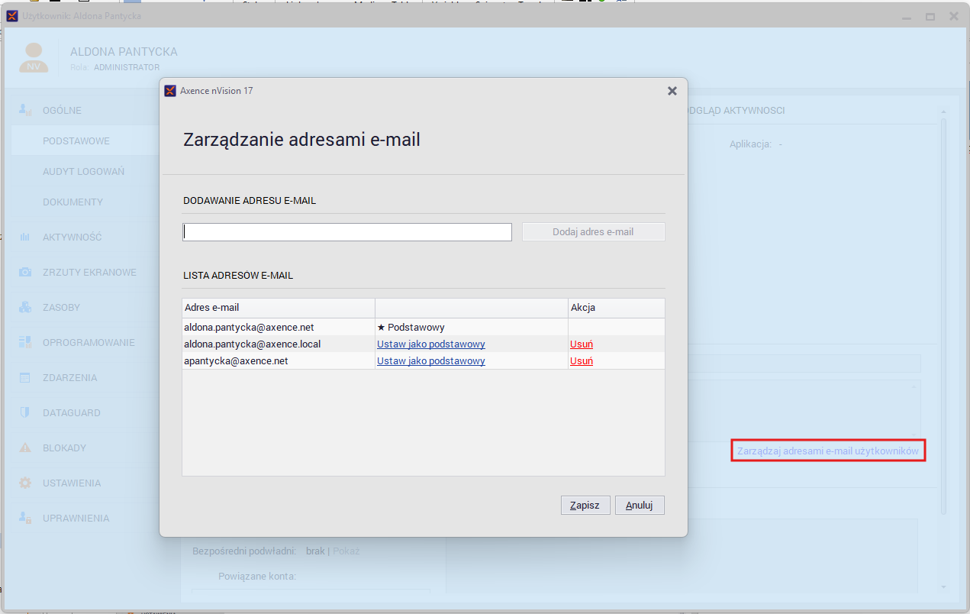Click the 'Dodaj adres e-mail' button
Viewport: 970px width, 614px height.
[x=593, y=232]
